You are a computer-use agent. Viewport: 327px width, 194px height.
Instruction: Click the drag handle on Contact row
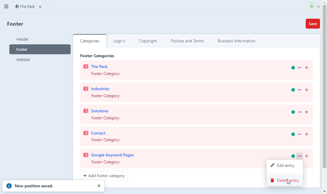coord(307,134)
